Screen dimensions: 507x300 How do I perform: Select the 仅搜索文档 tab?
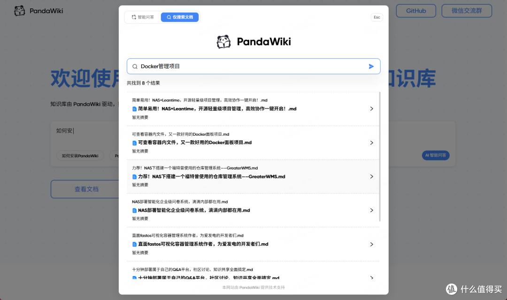(x=180, y=17)
